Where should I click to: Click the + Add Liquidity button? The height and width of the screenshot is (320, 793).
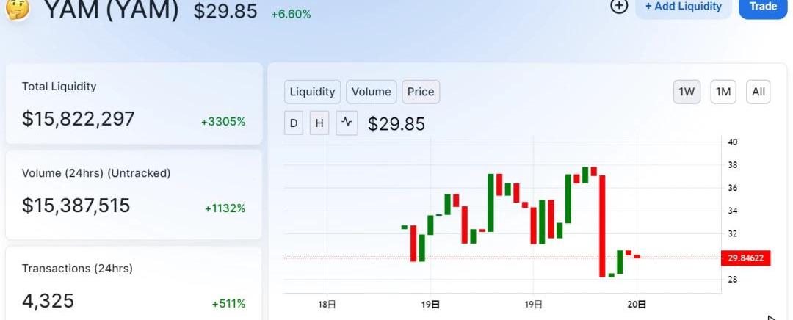click(684, 7)
